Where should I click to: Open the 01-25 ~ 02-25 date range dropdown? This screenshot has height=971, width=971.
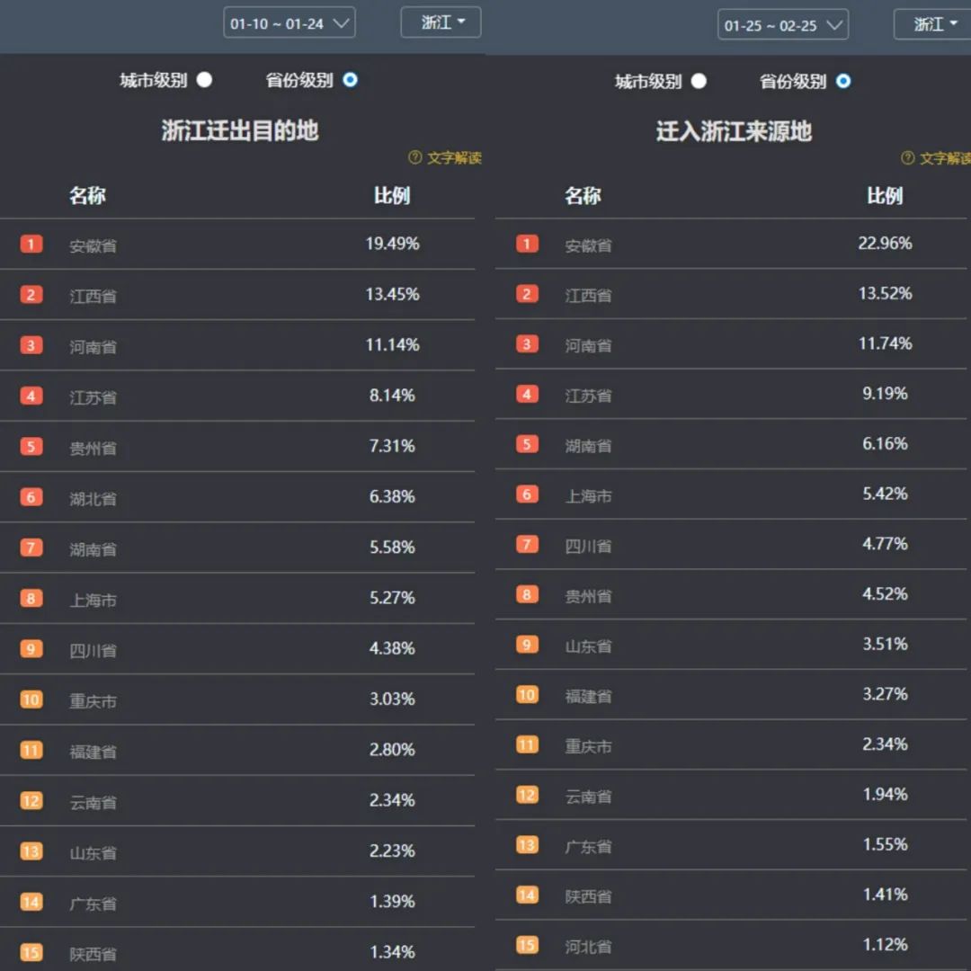783,25
